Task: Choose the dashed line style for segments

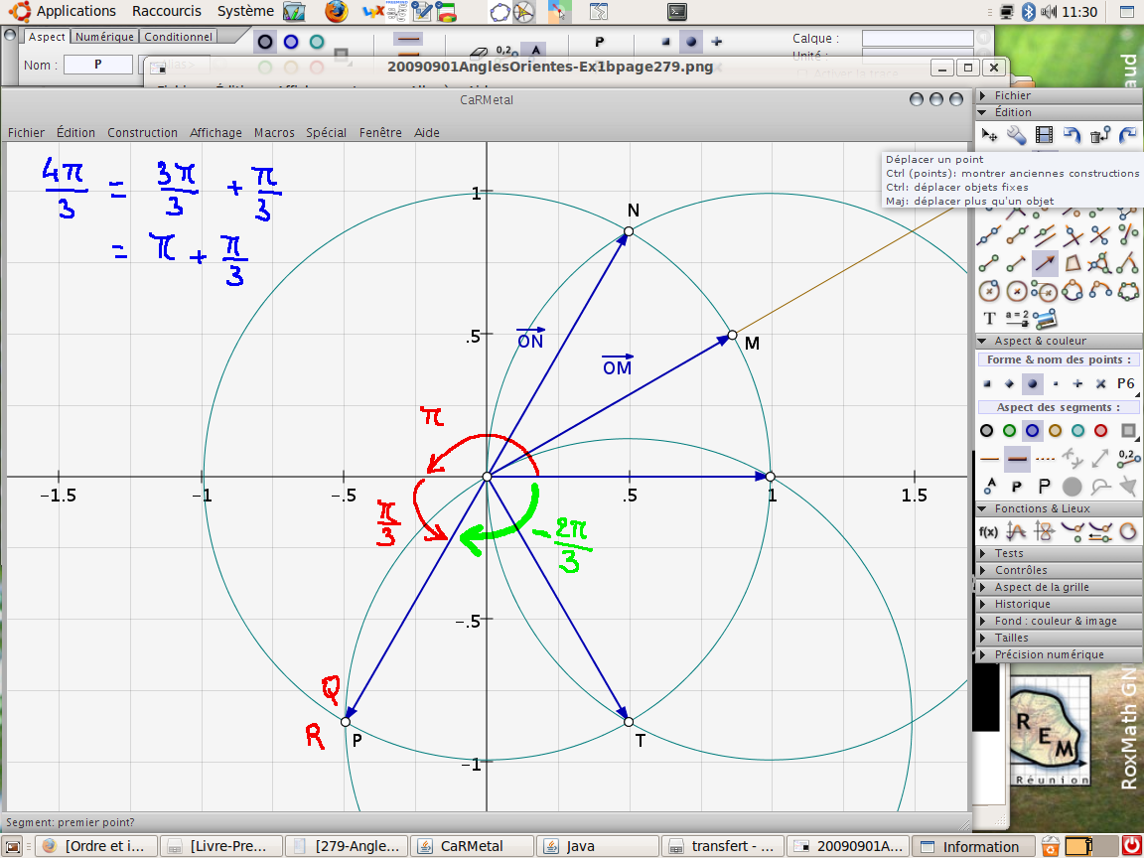Action: coord(1045,459)
